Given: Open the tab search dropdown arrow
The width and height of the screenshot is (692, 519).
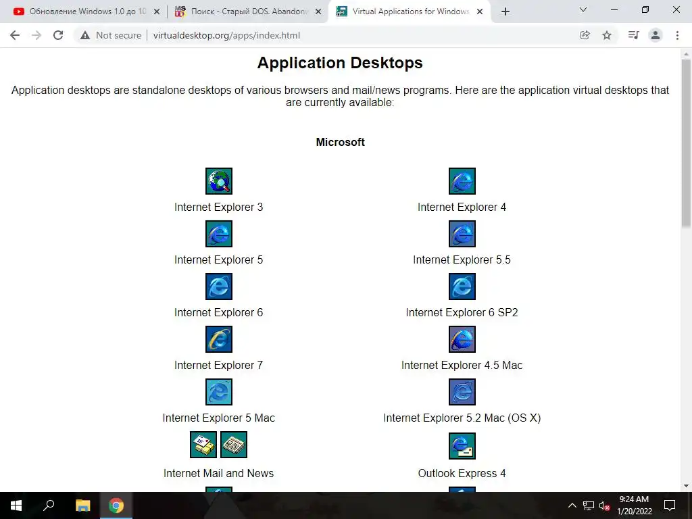Looking at the screenshot, I should coord(583,9).
